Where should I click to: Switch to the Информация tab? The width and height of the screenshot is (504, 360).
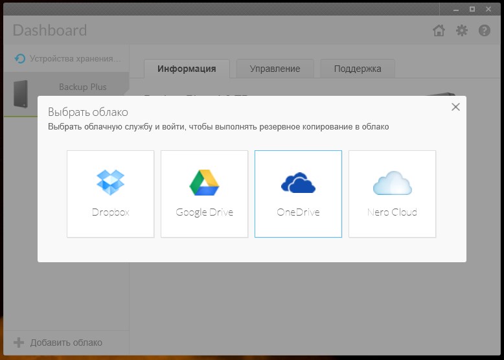click(x=187, y=69)
